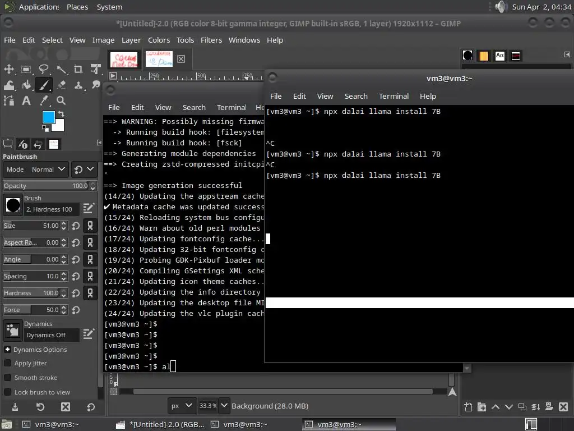Open Search menu in front terminal
The height and width of the screenshot is (431, 574).
pyautogui.click(x=356, y=96)
